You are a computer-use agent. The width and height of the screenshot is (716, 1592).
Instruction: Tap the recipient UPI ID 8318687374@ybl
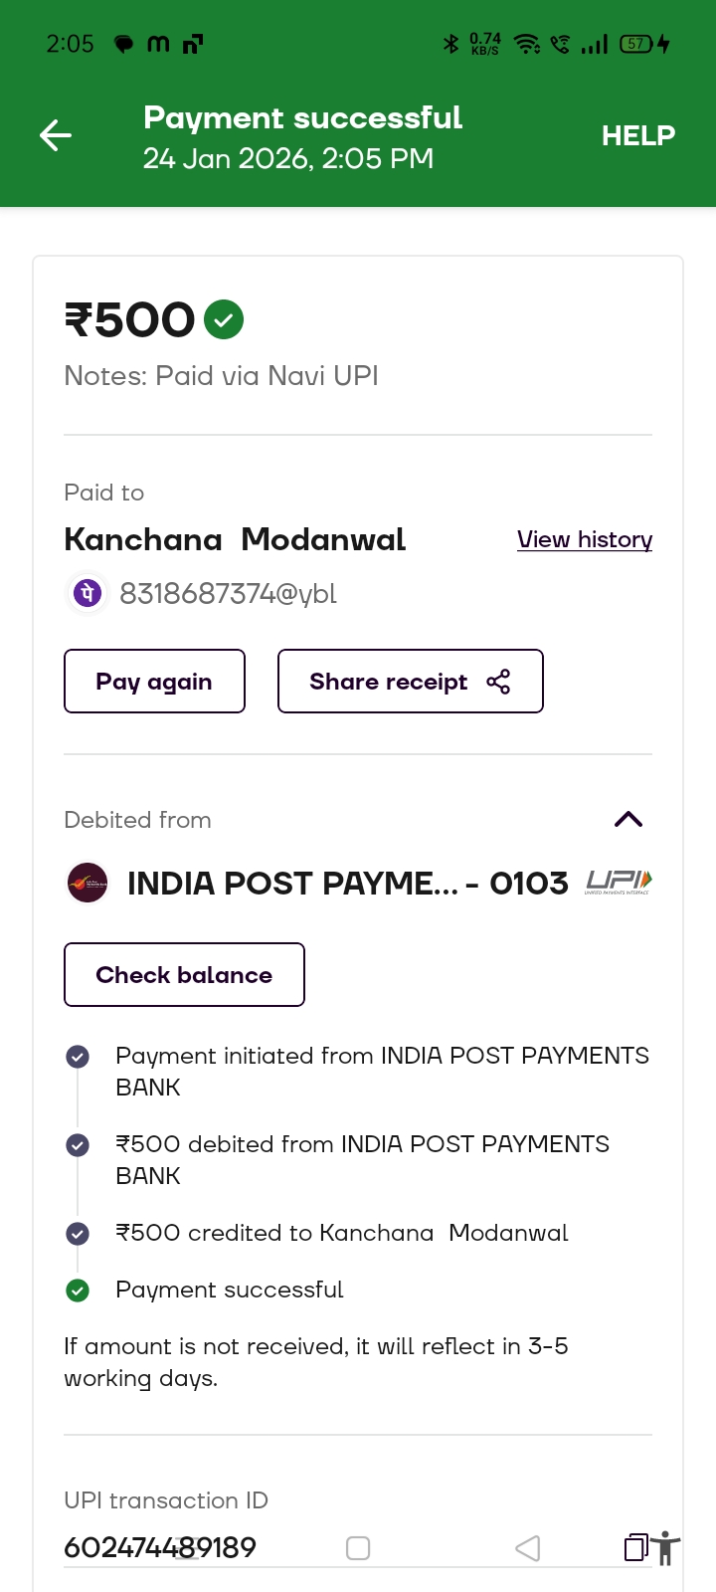[x=228, y=594]
